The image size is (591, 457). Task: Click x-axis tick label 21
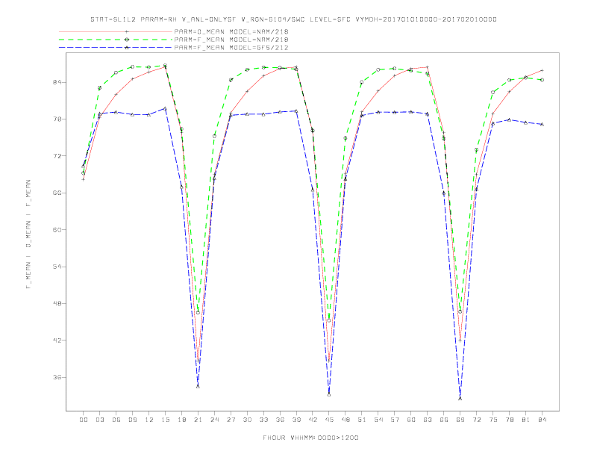click(x=198, y=420)
